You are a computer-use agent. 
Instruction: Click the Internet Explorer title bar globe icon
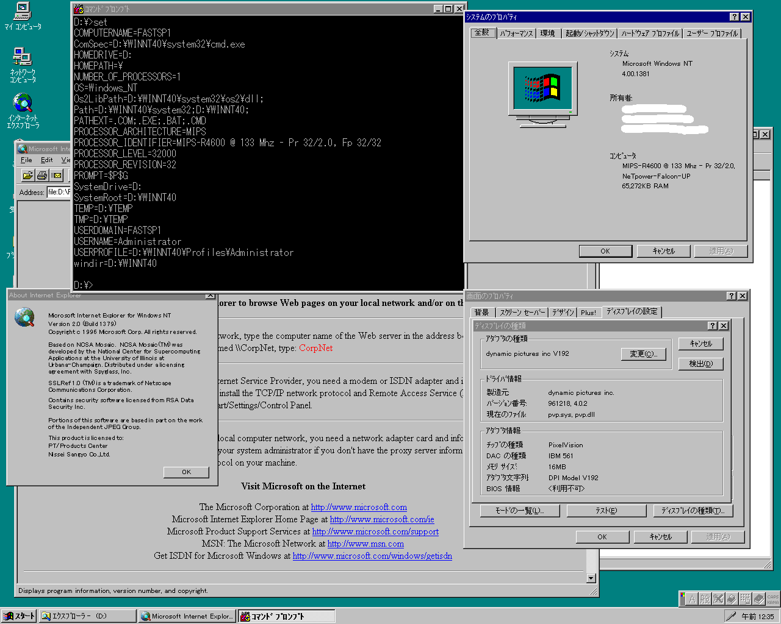(23, 149)
